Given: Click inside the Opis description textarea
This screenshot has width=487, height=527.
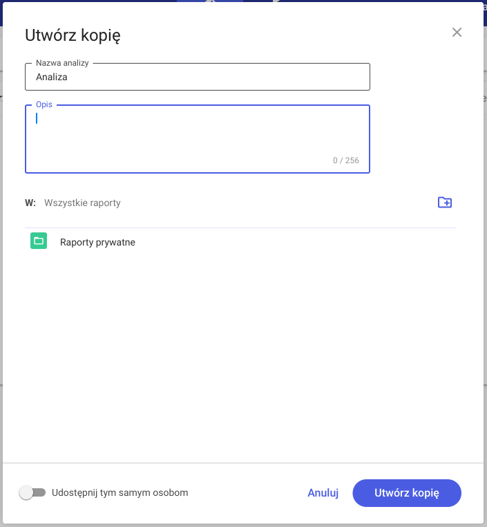Looking at the screenshot, I should pos(198,139).
